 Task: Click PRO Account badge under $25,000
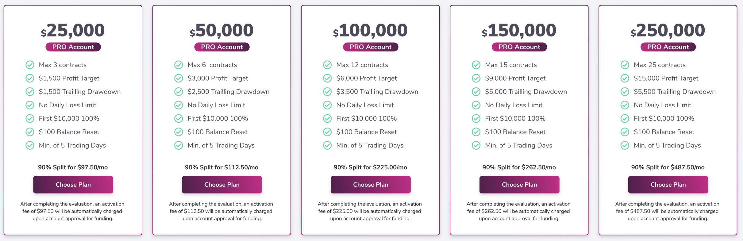pyautogui.click(x=73, y=47)
